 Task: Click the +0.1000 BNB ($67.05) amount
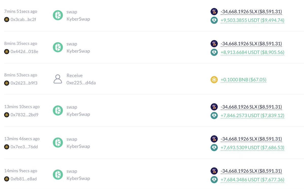pos(243,80)
